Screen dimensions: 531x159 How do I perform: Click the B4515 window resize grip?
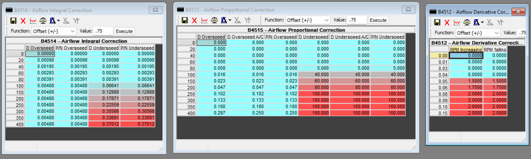414,147
